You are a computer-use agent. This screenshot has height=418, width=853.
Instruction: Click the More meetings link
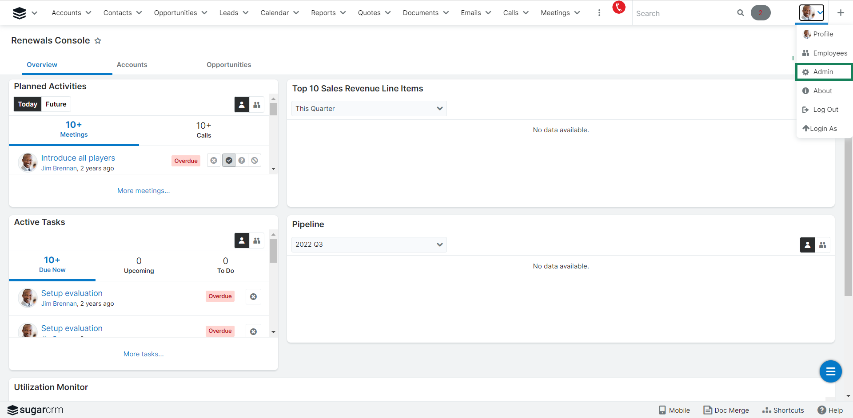[x=143, y=191]
